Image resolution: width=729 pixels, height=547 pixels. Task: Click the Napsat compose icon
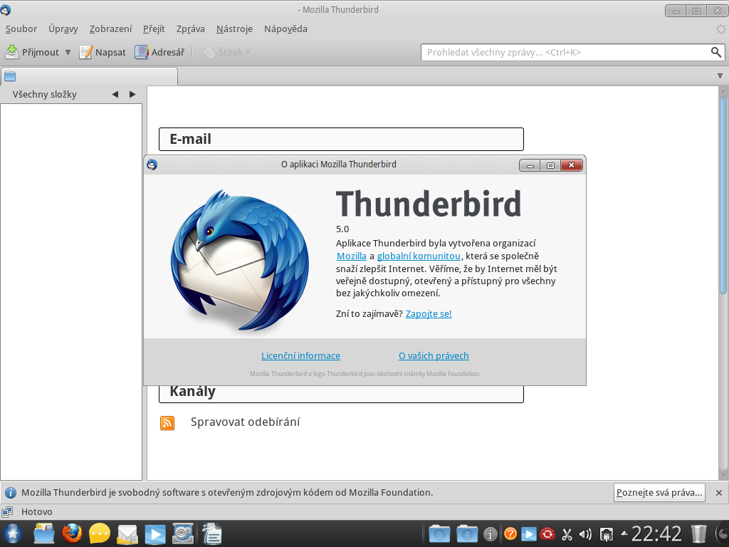pyautogui.click(x=85, y=52)
